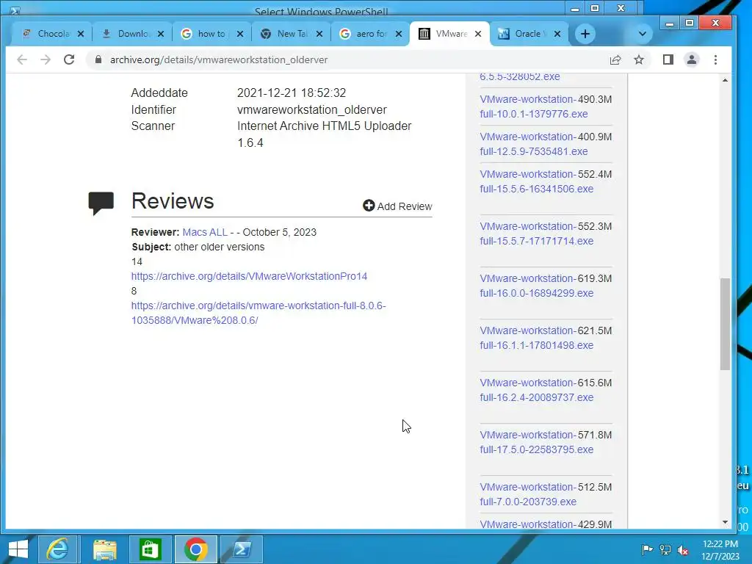Open the taskbar clock and date
The height and width of the screenshot is (564, 752).
pos(720,549)
